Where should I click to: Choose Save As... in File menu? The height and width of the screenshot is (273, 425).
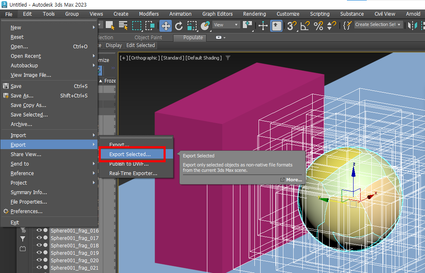coord(49,96)
